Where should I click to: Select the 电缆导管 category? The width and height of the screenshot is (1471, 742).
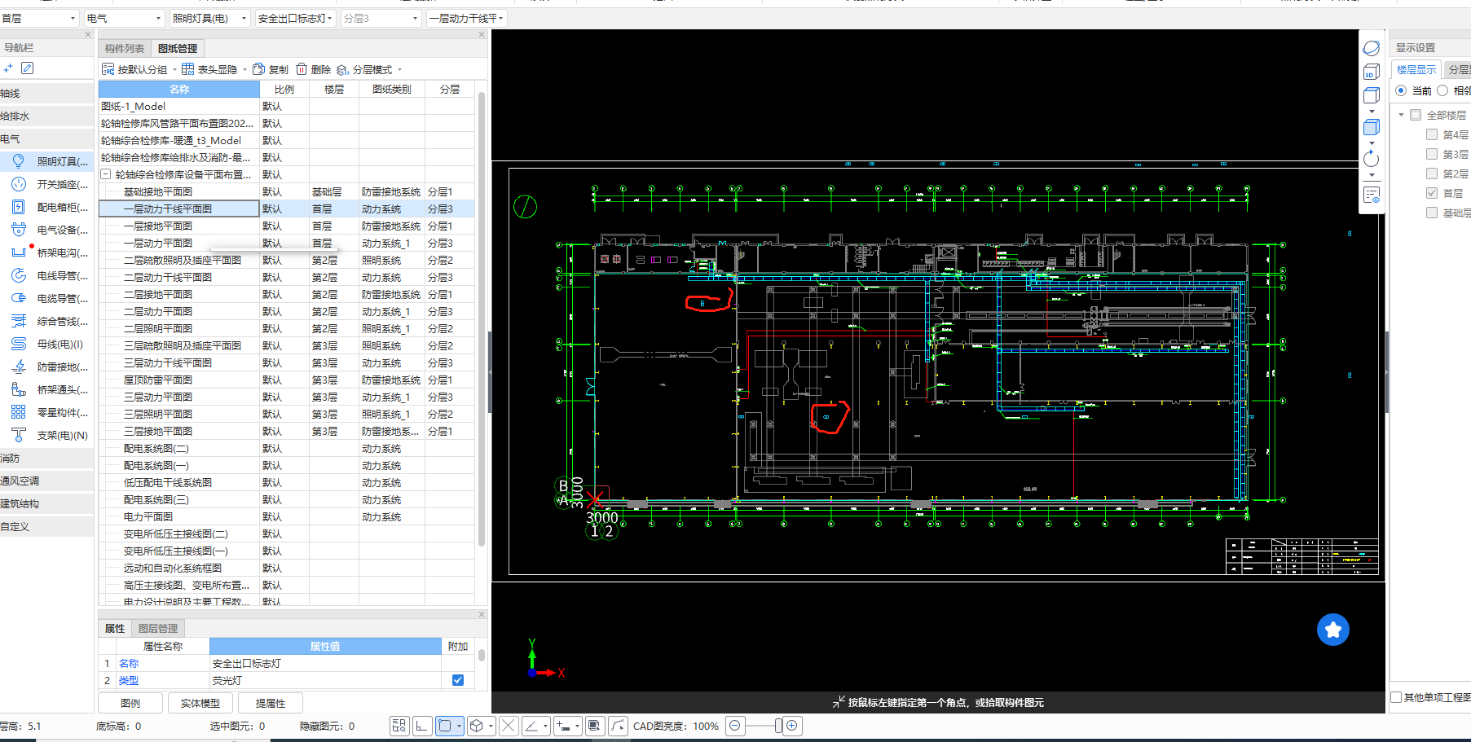47,298
